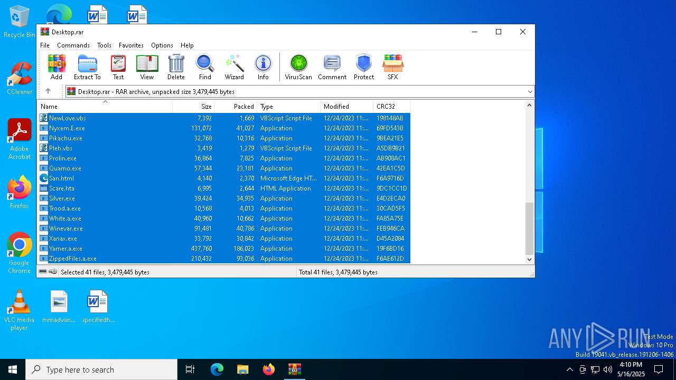Click the Firefox desktop shortcut
Viewport: 676px width, 380px height.
click(x=20, y=192)
